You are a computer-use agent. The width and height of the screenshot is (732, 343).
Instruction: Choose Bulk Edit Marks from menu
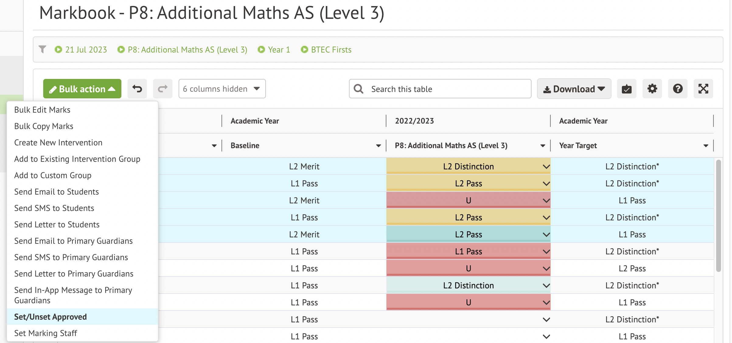pos(42,110)
